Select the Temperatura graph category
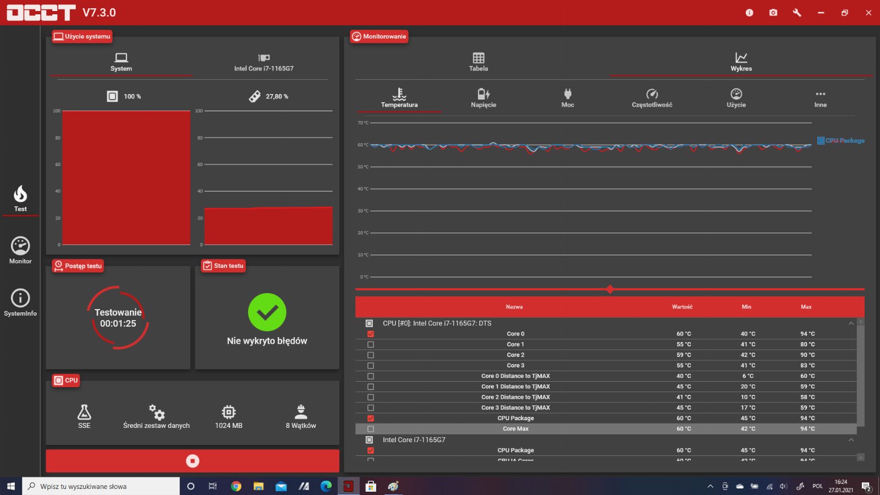 pos(399,97)
